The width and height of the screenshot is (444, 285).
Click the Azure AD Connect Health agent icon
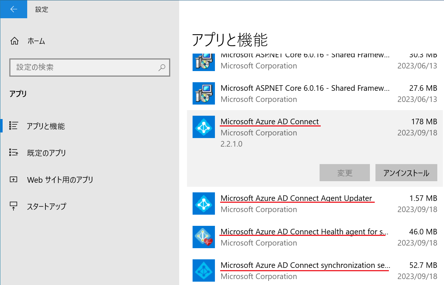pyautogui.click(x=204, y=237)
